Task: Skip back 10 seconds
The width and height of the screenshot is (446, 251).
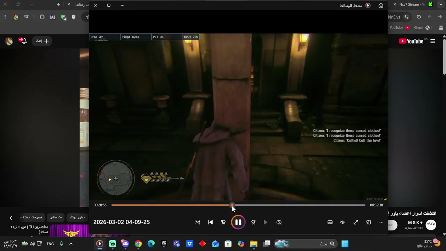Action: 223,222
